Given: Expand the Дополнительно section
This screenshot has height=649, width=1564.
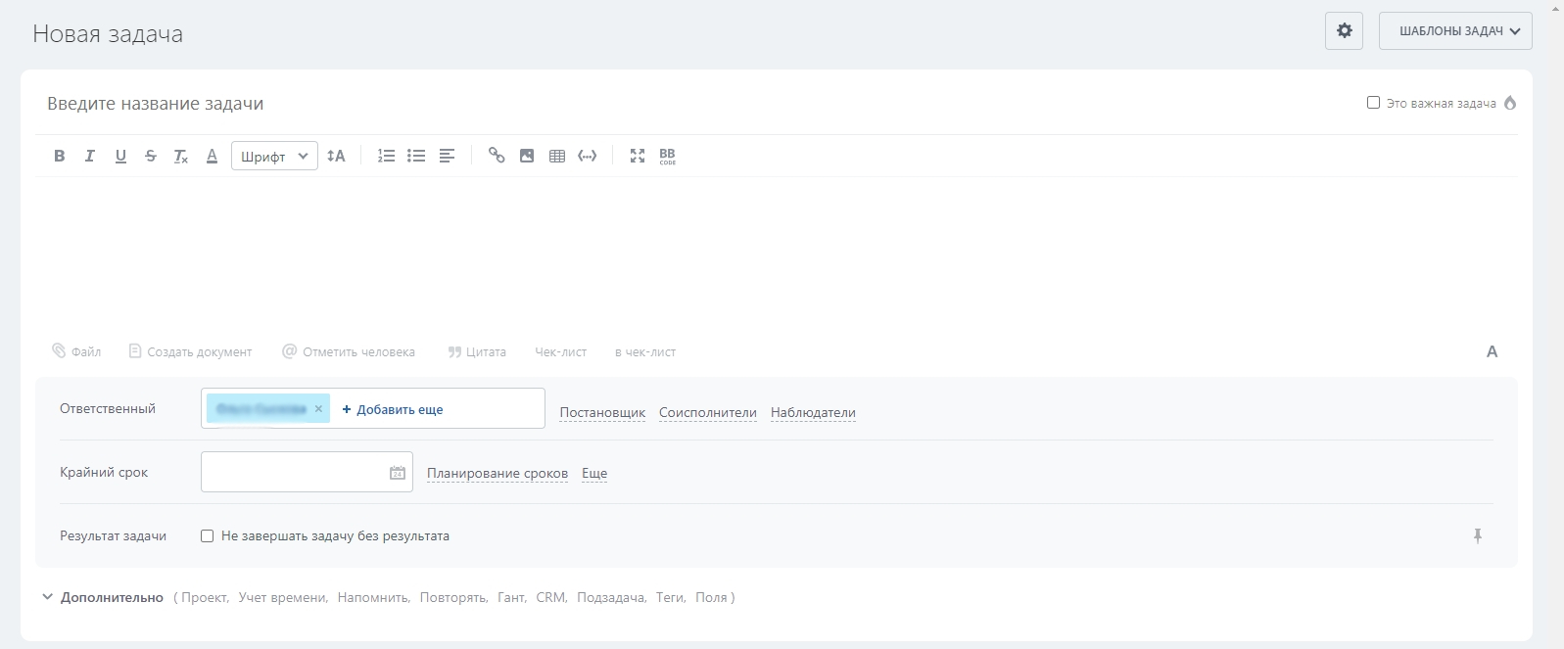Looking at the screenshot, I should pyautogui.click(x=102, y=597).
